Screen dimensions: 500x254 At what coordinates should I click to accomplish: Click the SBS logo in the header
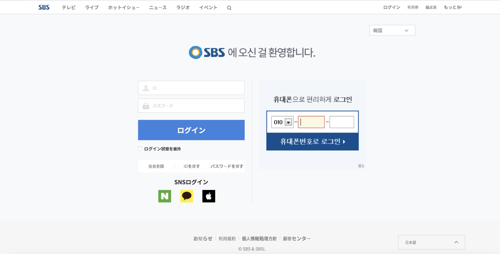tap(44, 7)
